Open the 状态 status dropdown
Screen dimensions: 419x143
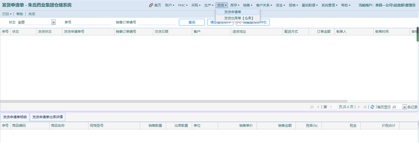pos(53,22)
